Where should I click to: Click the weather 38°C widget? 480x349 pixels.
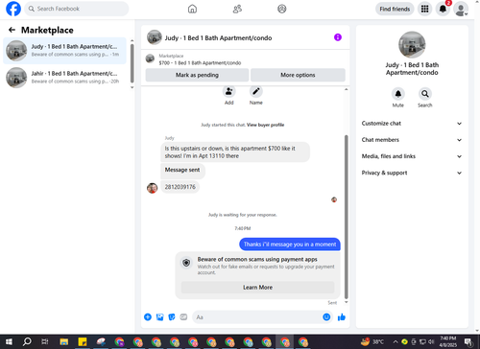click(x=372, y=341)
